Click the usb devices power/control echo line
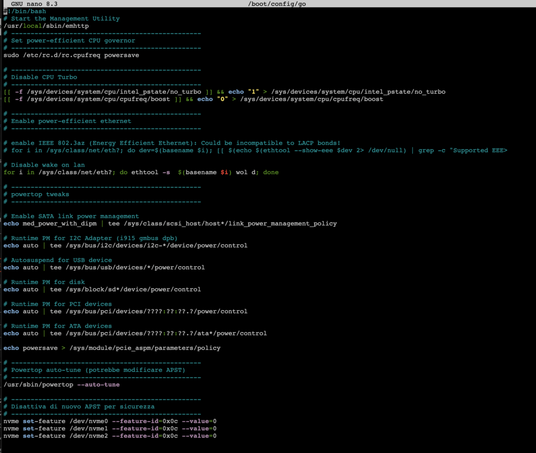Viewport: 536px width, 453px height. [105, 268]
